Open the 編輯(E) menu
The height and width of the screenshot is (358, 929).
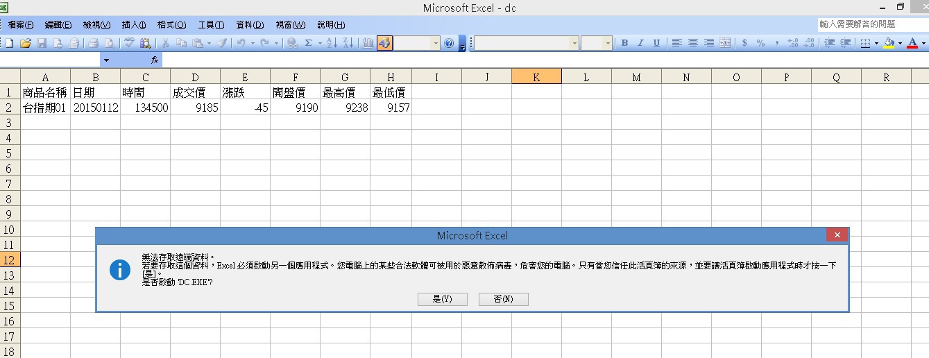(x=58, y=24)
